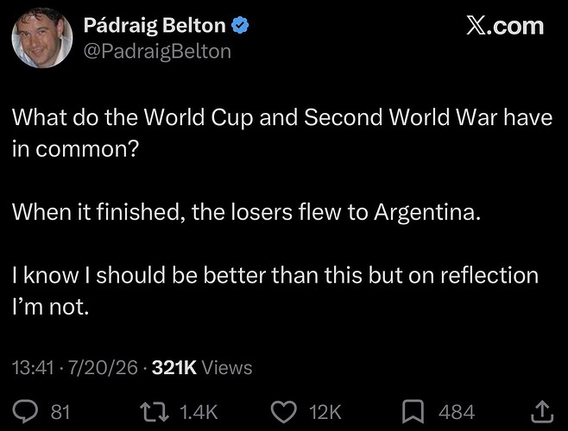Viewport: 568px width, 431px height.
Task: Open the Pádraig Belton display name
Action: pyautogui.click(x=155, y=26)
